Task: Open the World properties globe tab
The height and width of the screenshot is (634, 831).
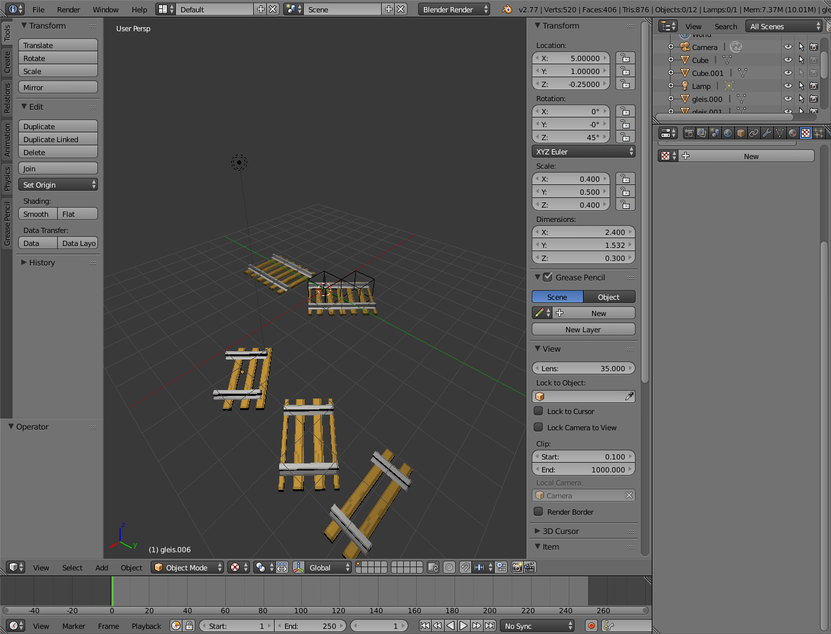Action: [x=728, y=133]
